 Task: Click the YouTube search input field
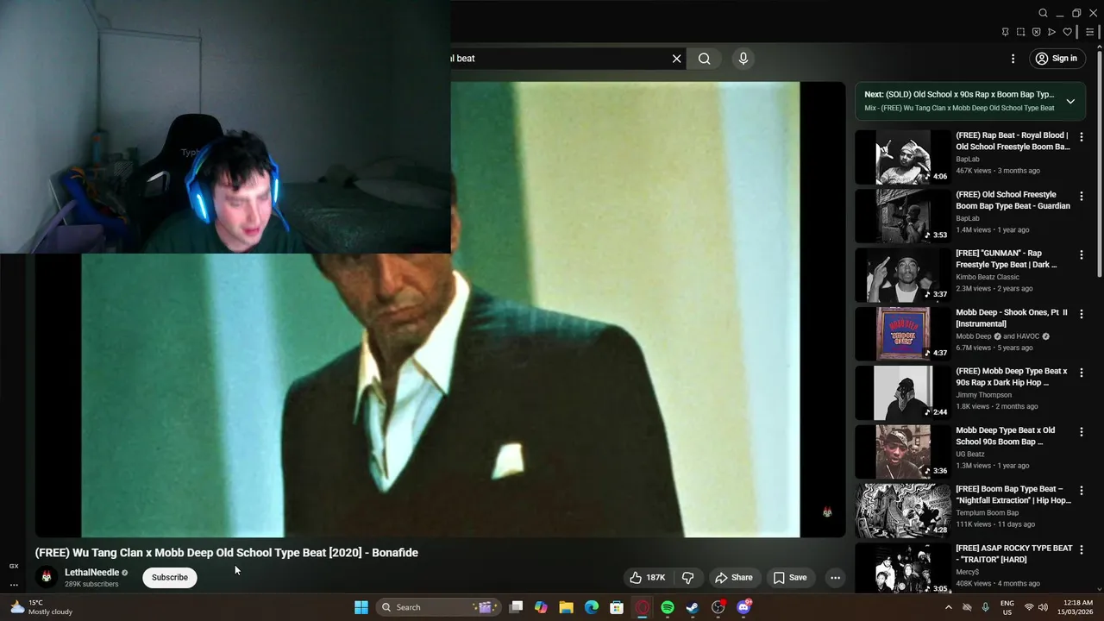point(559,59)
